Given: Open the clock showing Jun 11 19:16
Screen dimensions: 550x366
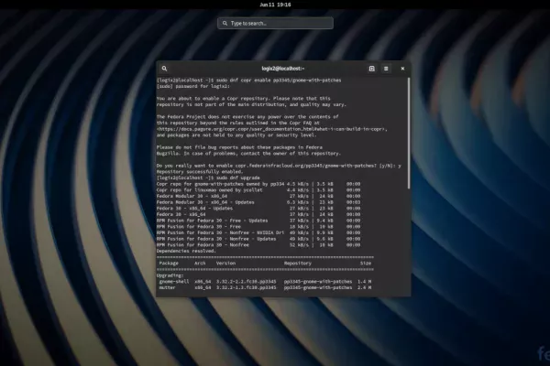Looking at the screenshot, I should pyautogui.click(x=275, y=5).
